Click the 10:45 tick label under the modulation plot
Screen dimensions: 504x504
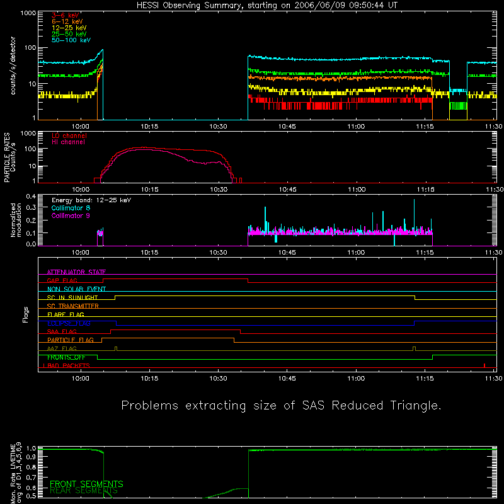pos(287,253)
